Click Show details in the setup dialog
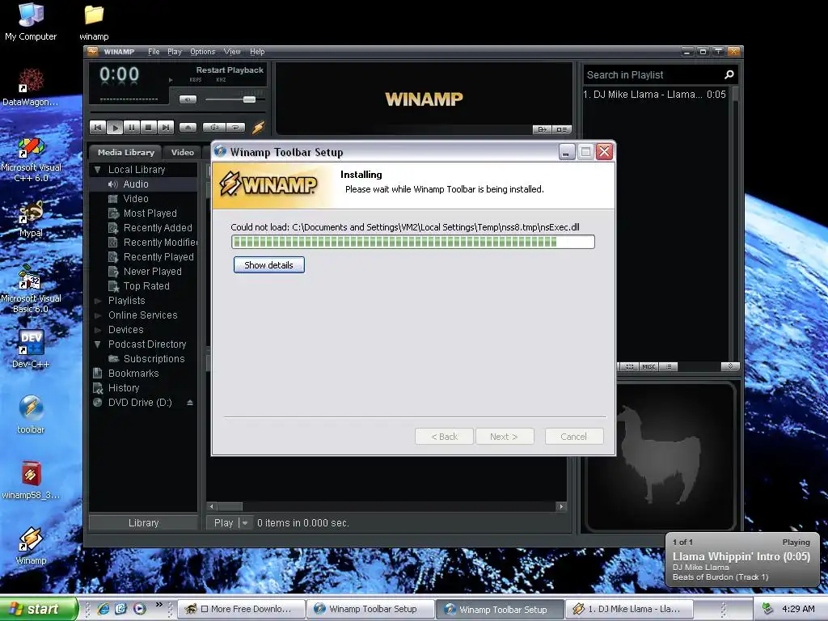 (x=268, y=265)
